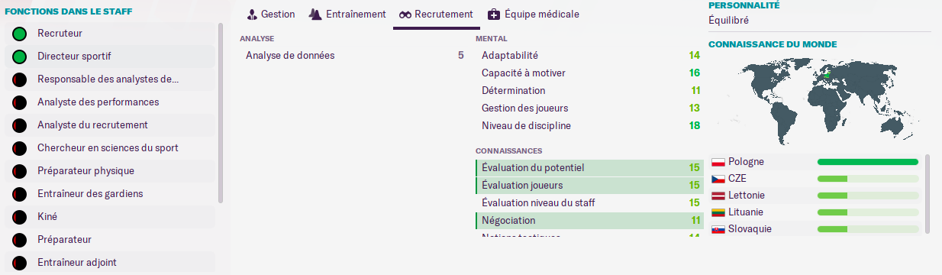Click the Poland flag icon
Image resolution: width=942 pixels, height=275 pixels.
[718, 162]
